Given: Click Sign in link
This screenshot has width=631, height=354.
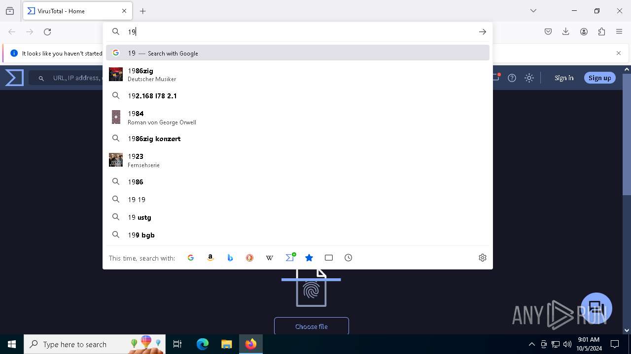Looking at the screenshot, I should (564, 78).
